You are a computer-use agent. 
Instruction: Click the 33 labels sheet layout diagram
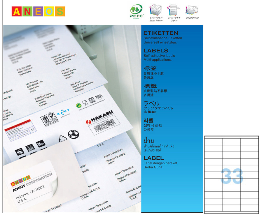(x=232, y=175)
